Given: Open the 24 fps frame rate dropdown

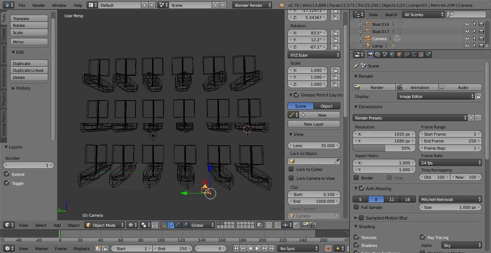Looking at the screenshot, I should point(450,163).
